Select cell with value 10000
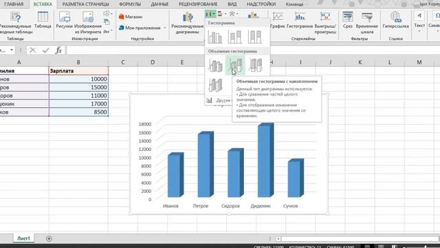Image resolution: width=440 pixels, height=248 pixels. point(78,79)
